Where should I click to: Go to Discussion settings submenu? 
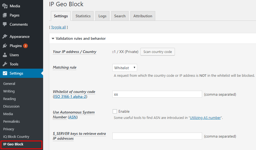pyautogui.click(x=11, y=106)
